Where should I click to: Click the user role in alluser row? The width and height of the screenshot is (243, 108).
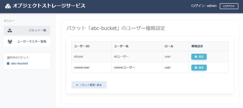click(x=168, y=57)
